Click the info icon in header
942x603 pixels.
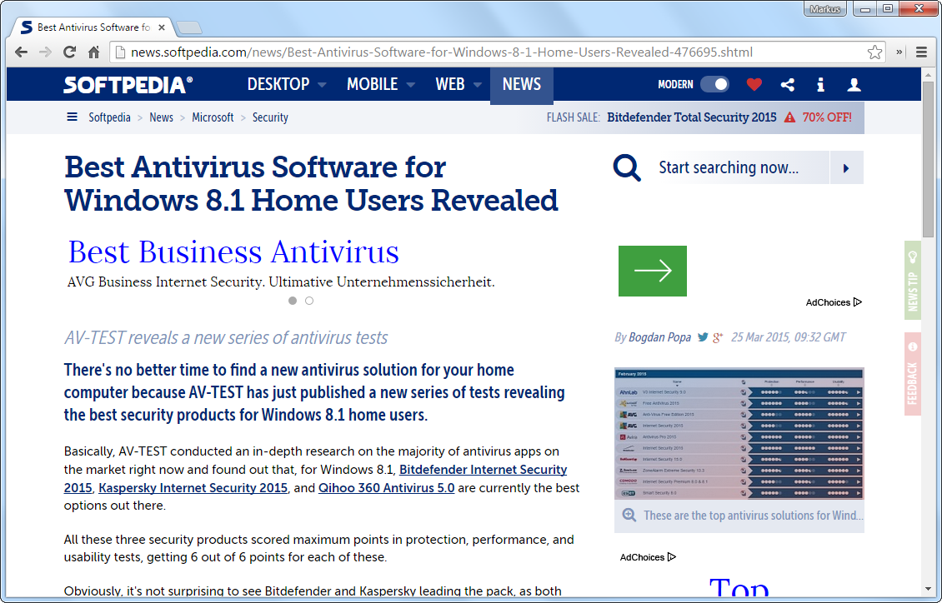click(820, 84)
